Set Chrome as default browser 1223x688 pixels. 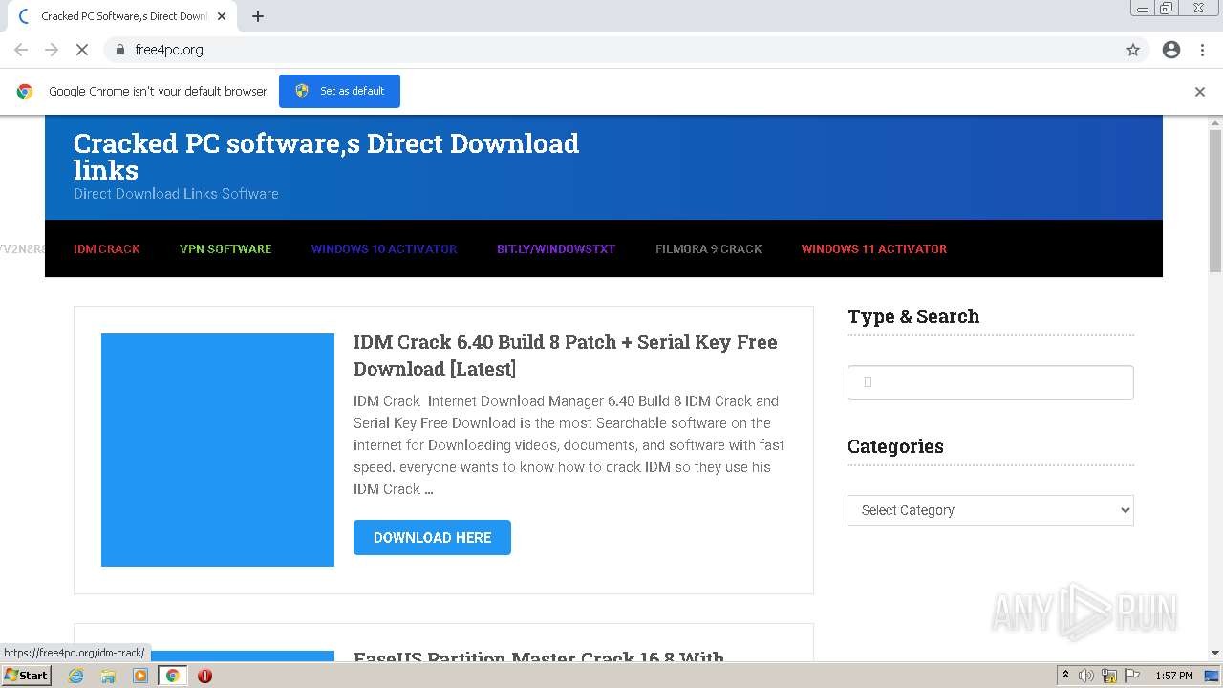point(339,91)
